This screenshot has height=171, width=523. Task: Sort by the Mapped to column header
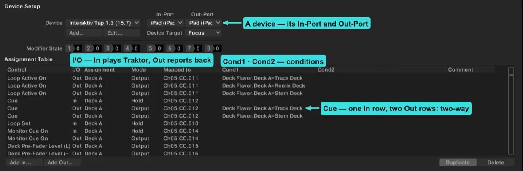pyautogui.click(x=177, y=70)
